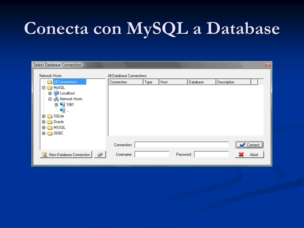Close the Select Database Connection dialog
This screenshot has width=304, height=228.
click(268, 65)
